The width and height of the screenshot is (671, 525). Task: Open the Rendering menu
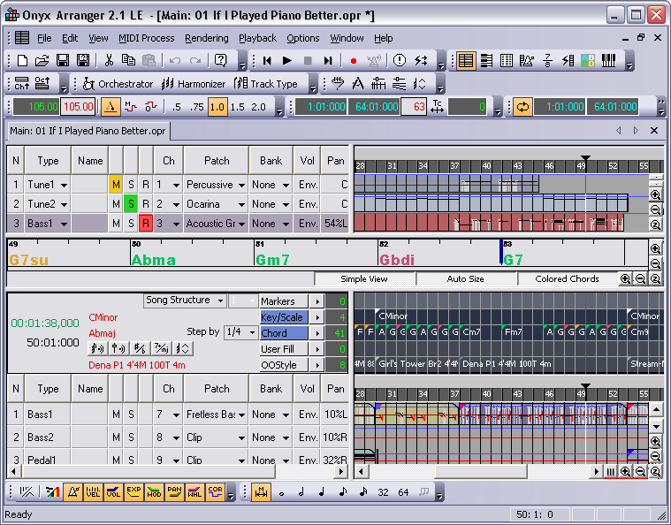pos(207,38)
